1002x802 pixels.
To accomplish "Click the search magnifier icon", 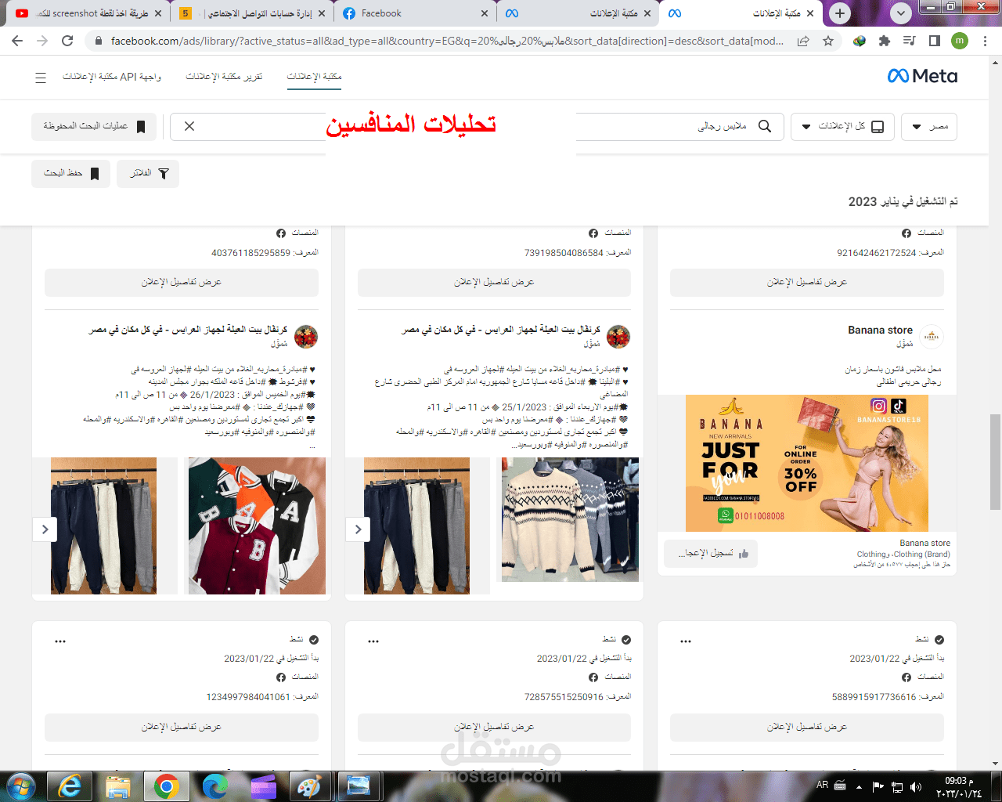I will pyautogui.click(x=765, y=126).
